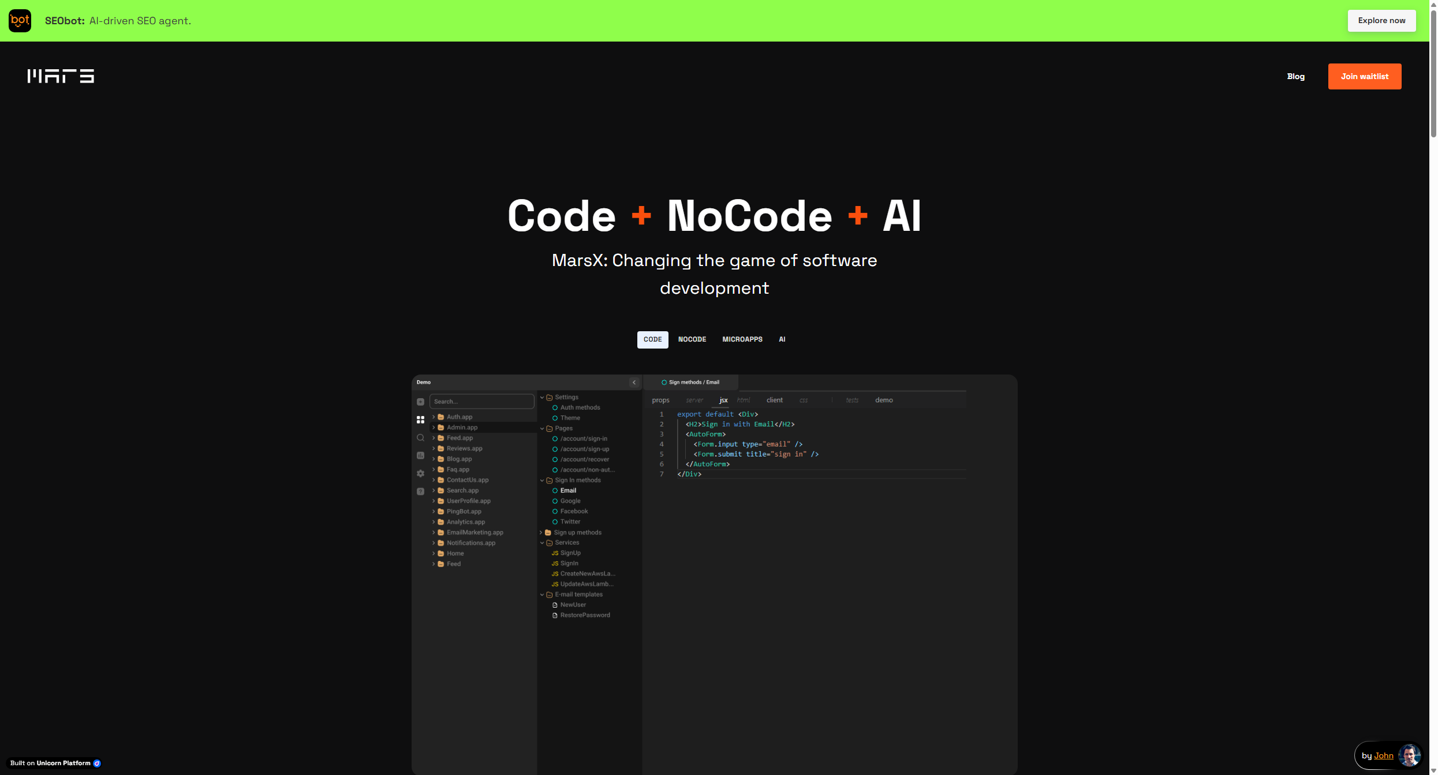Click the question mark help icon in sidebar
The height and width of the screenshot is (775, 1438).
tap(420, 491)
